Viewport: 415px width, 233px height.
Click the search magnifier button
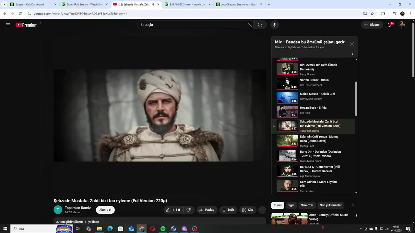[260, 25]
